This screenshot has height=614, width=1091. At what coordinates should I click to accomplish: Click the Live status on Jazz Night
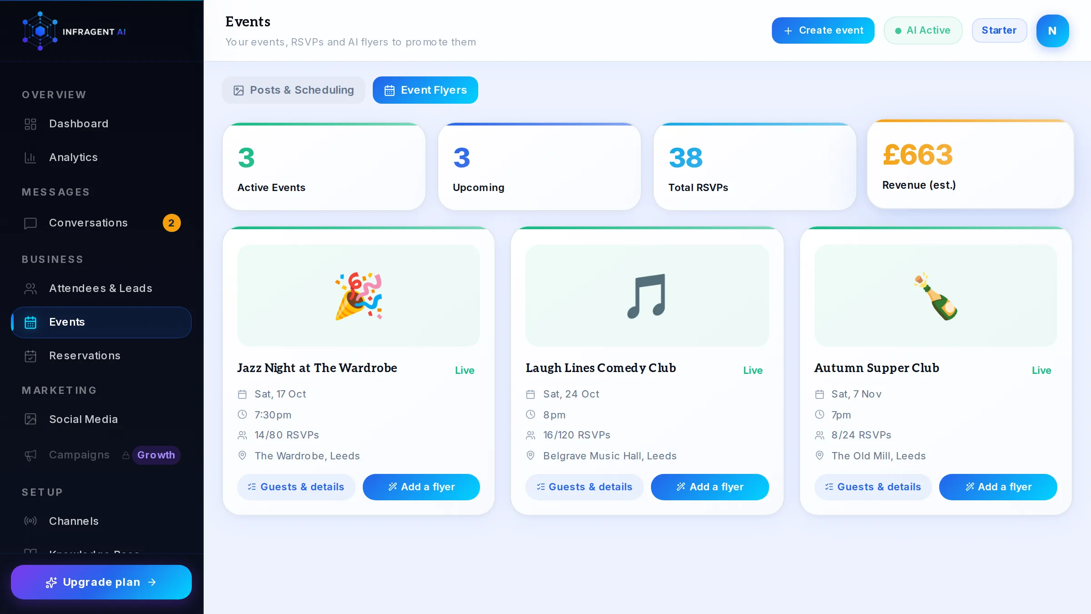[465, 370]
